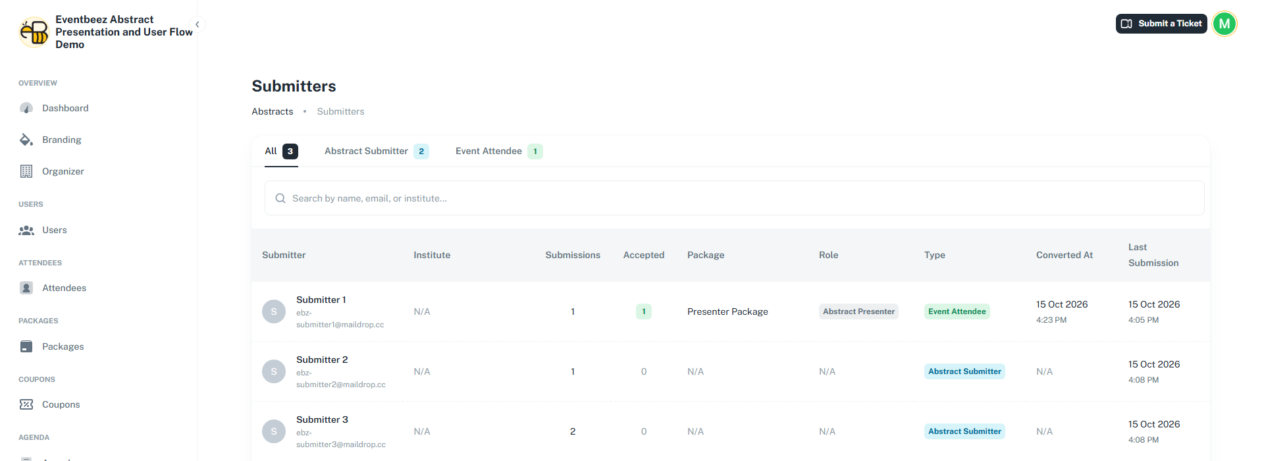Click the Submitter 2 avatar circle
The height and width of the screenshot is (461, 1264).
pyautogui.click(x=274, y=371)
